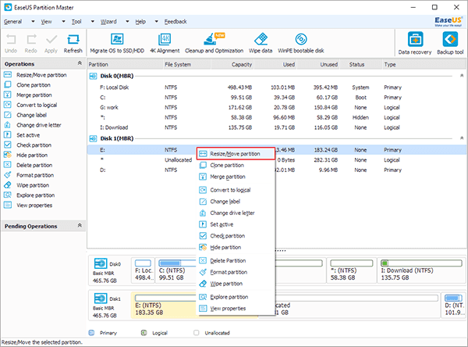
Task: Select Merge partition in context menu
Action: pyautogui.click(x=236, y=177)
